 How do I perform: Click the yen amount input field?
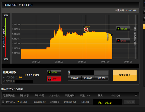coord(88,73)
